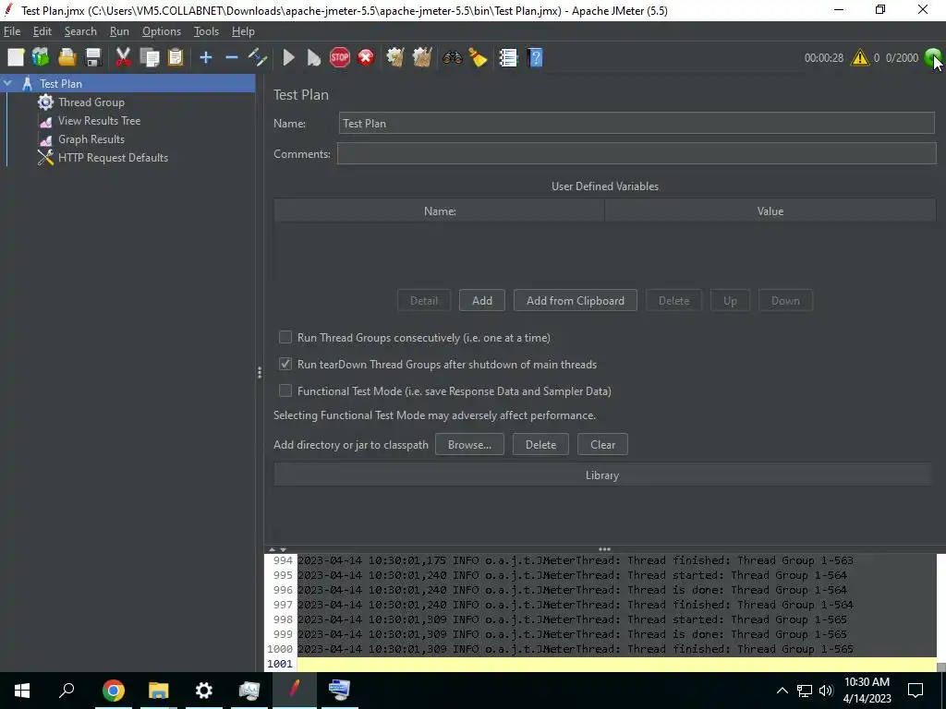The height and width of the screenshot is (709, 946).
Task: Uncheck Run tearDown Thread Groups checkbox
Action: (285, 364)
